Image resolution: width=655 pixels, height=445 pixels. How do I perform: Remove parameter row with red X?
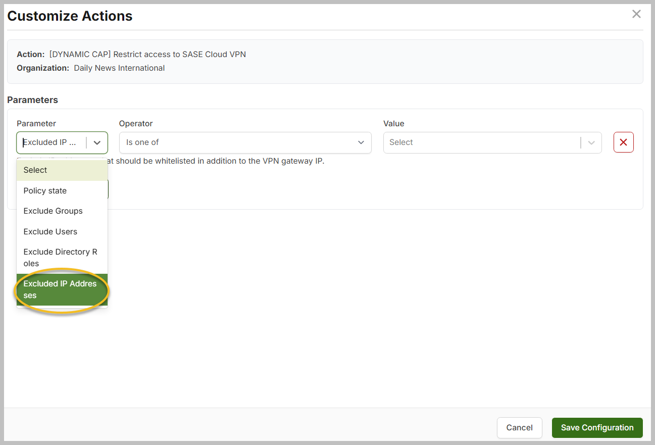623,142
